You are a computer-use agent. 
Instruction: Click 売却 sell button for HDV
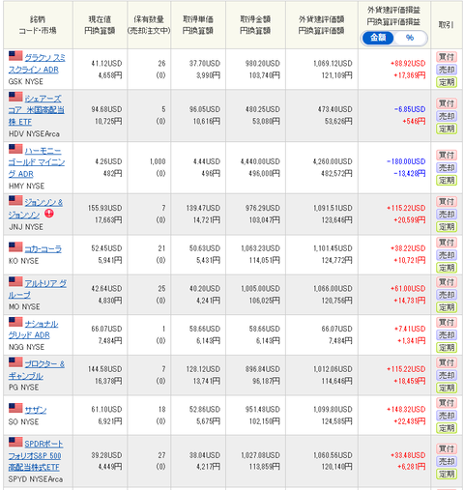pos(447,116)
